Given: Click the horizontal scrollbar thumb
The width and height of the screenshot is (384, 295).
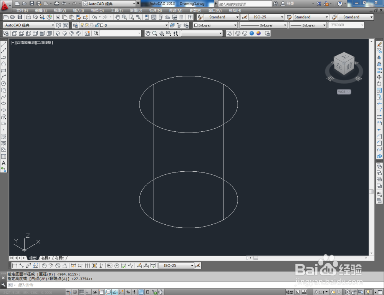Looking at the screenshot, I should pos(256,258).
